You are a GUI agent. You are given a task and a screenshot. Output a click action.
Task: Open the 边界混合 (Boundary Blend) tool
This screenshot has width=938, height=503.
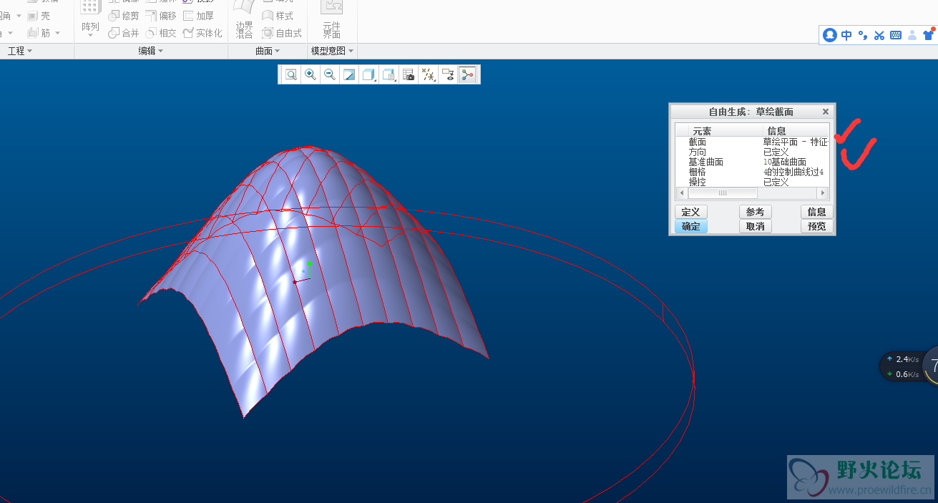(x=245, y=20)
